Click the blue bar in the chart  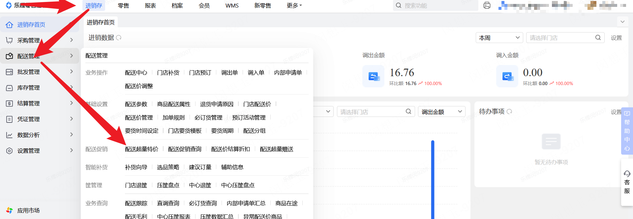point(433,179)
